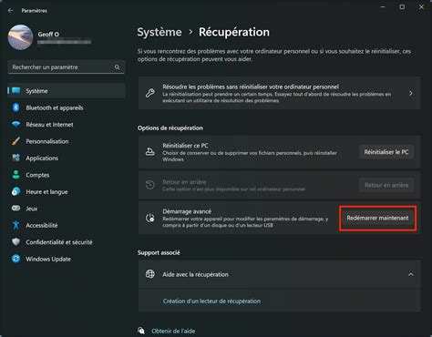Open the Geoff O profile picture
Image resolution: width=432 pixels, height=337 pixels.
[20, 37]
